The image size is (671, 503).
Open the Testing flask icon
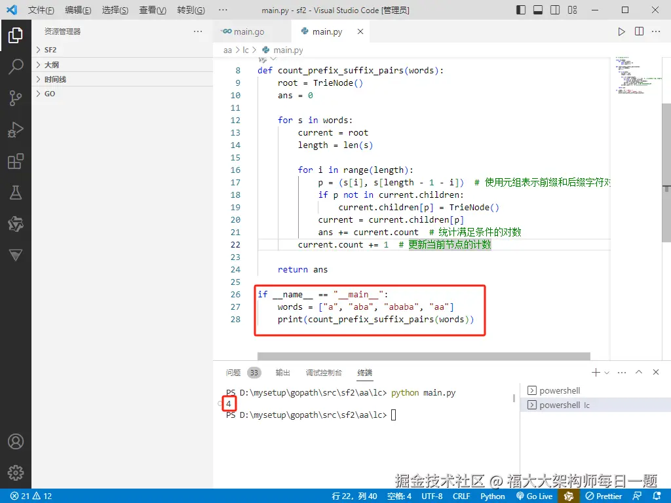pyautogui.click(x=16, y=193)
